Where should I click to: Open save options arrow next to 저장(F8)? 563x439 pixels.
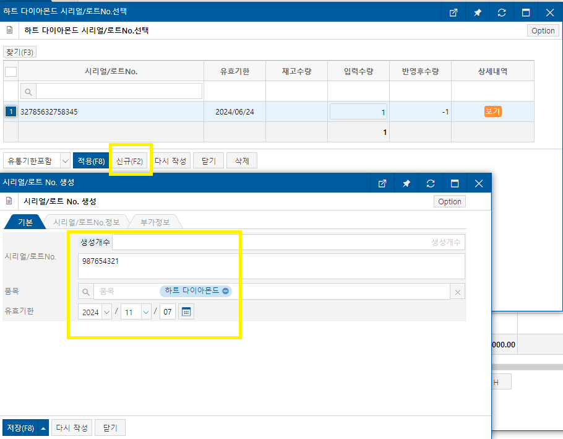pyautogui.click(x=43, y=428)
